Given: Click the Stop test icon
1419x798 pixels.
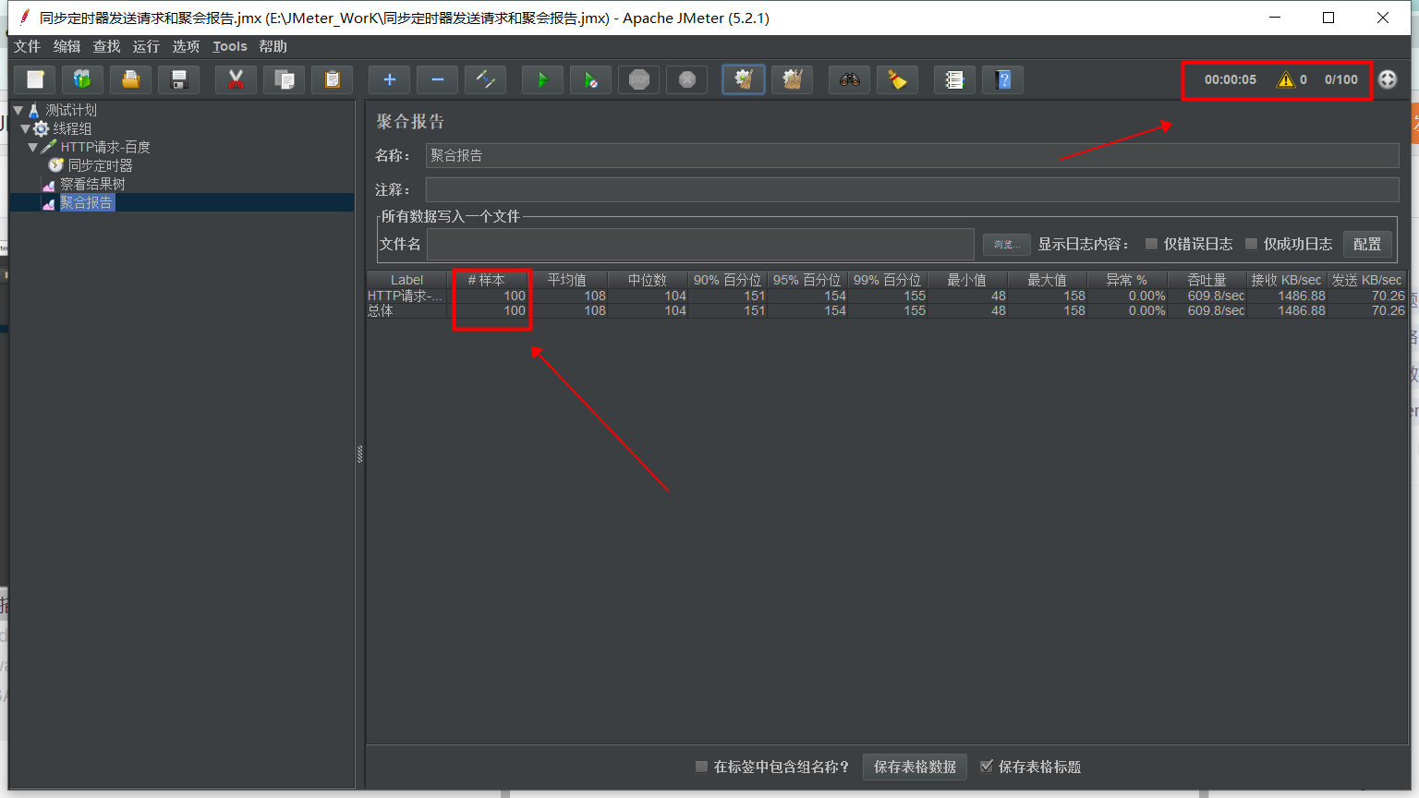Looking at the screenshot, I should 638,79.
